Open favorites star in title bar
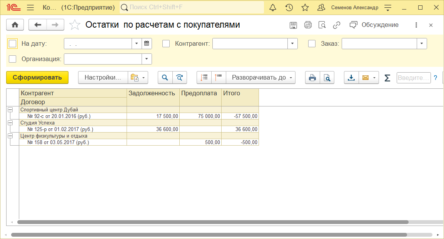 pyautogui.click(x=305, y=8)
